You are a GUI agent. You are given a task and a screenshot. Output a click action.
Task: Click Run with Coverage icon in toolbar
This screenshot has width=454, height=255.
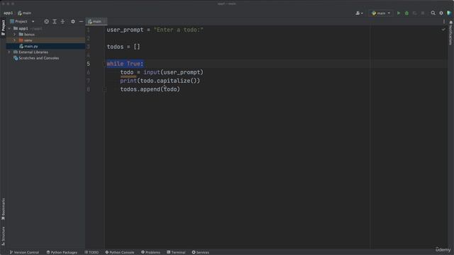414,13
